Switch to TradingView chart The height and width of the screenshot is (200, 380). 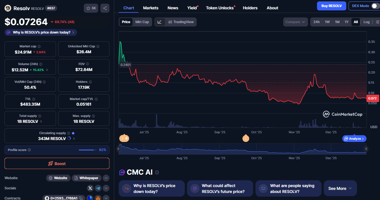point(181,22)
